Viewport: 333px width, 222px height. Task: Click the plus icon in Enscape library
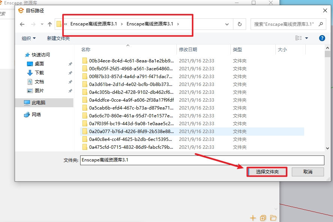[x=253, y=218]
